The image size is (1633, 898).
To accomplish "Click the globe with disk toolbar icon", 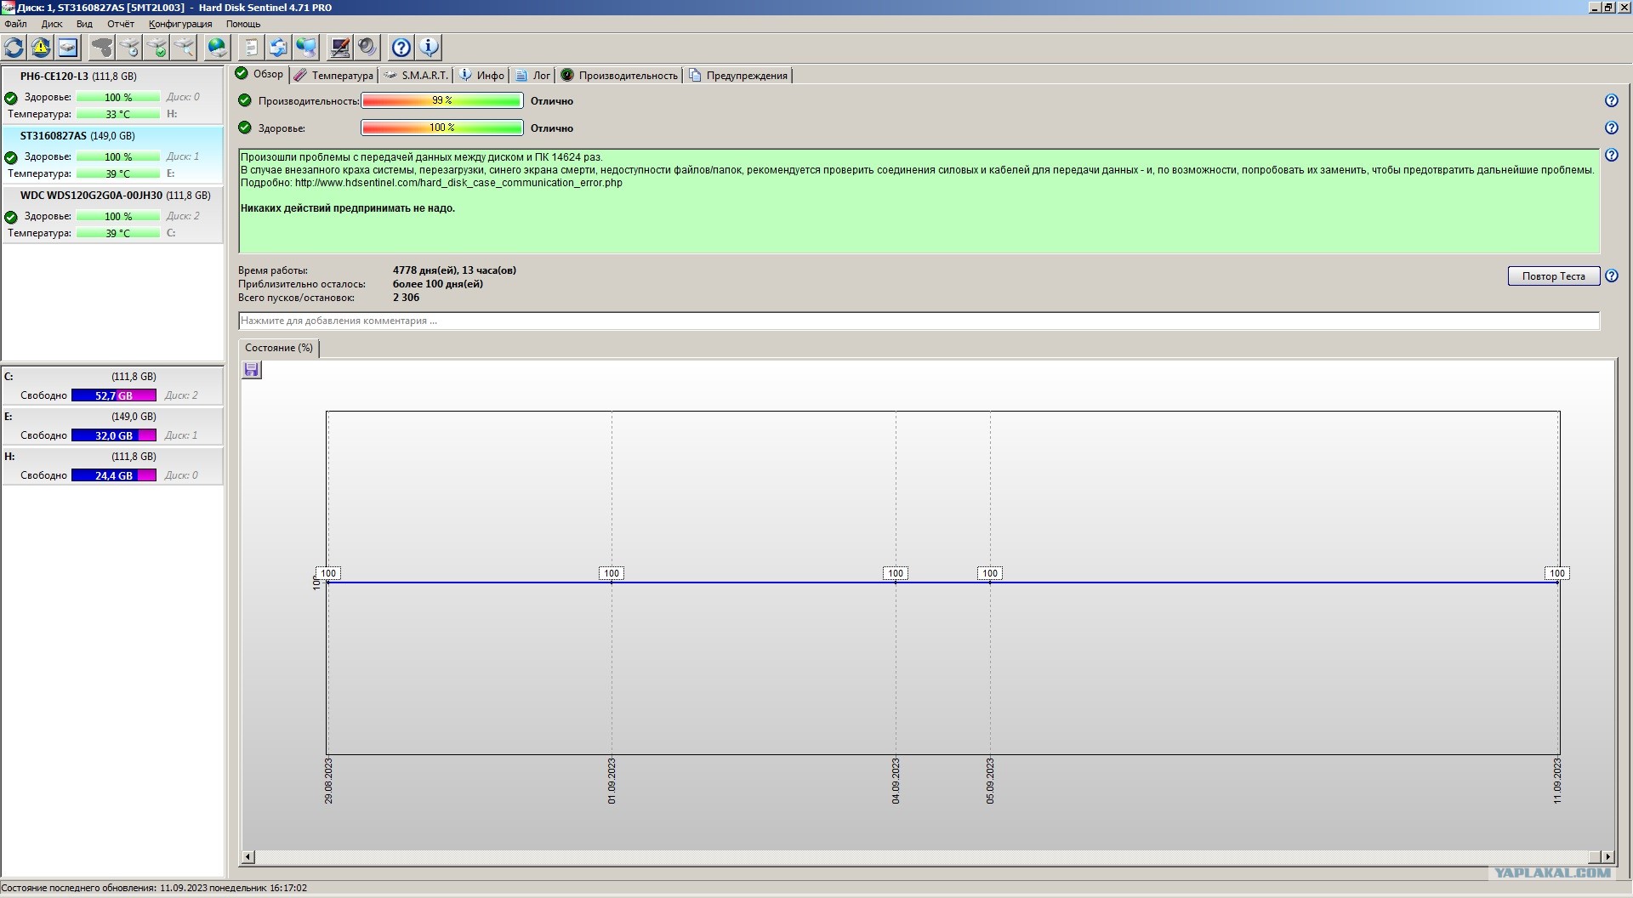I will [x=218, y=48].
